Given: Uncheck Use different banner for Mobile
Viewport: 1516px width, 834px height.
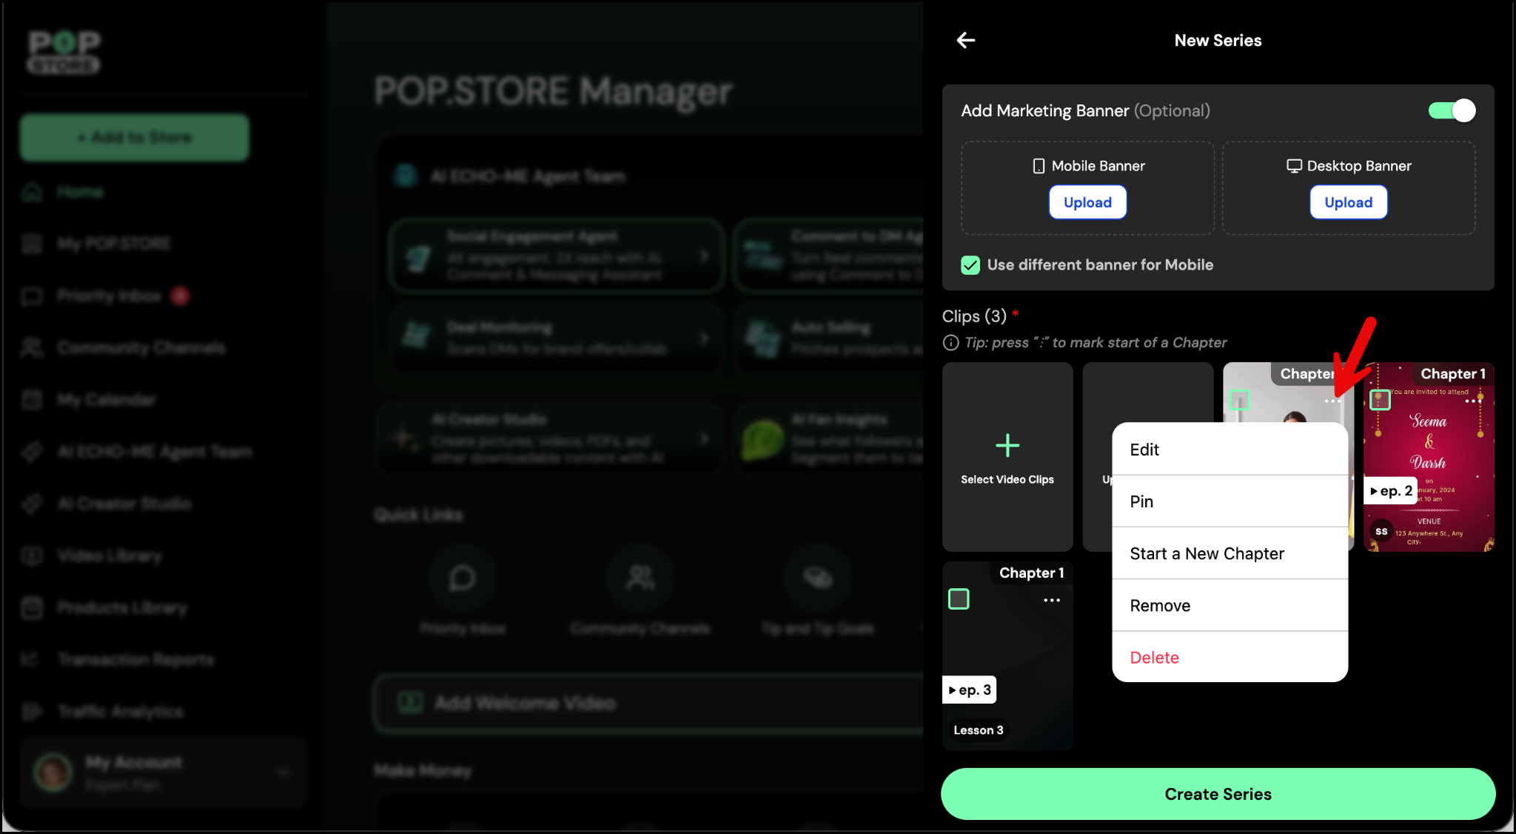Looking at the screenshot, I should 970,265.
